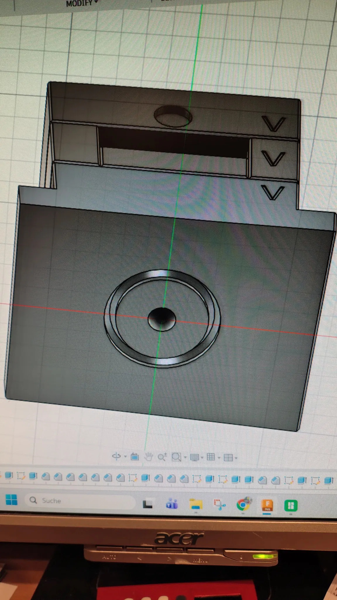Expand the Display Settings dropdown arrow
The height and width of the screenshot is (600, 337).
pyautogui.click(x=202, y=458)
